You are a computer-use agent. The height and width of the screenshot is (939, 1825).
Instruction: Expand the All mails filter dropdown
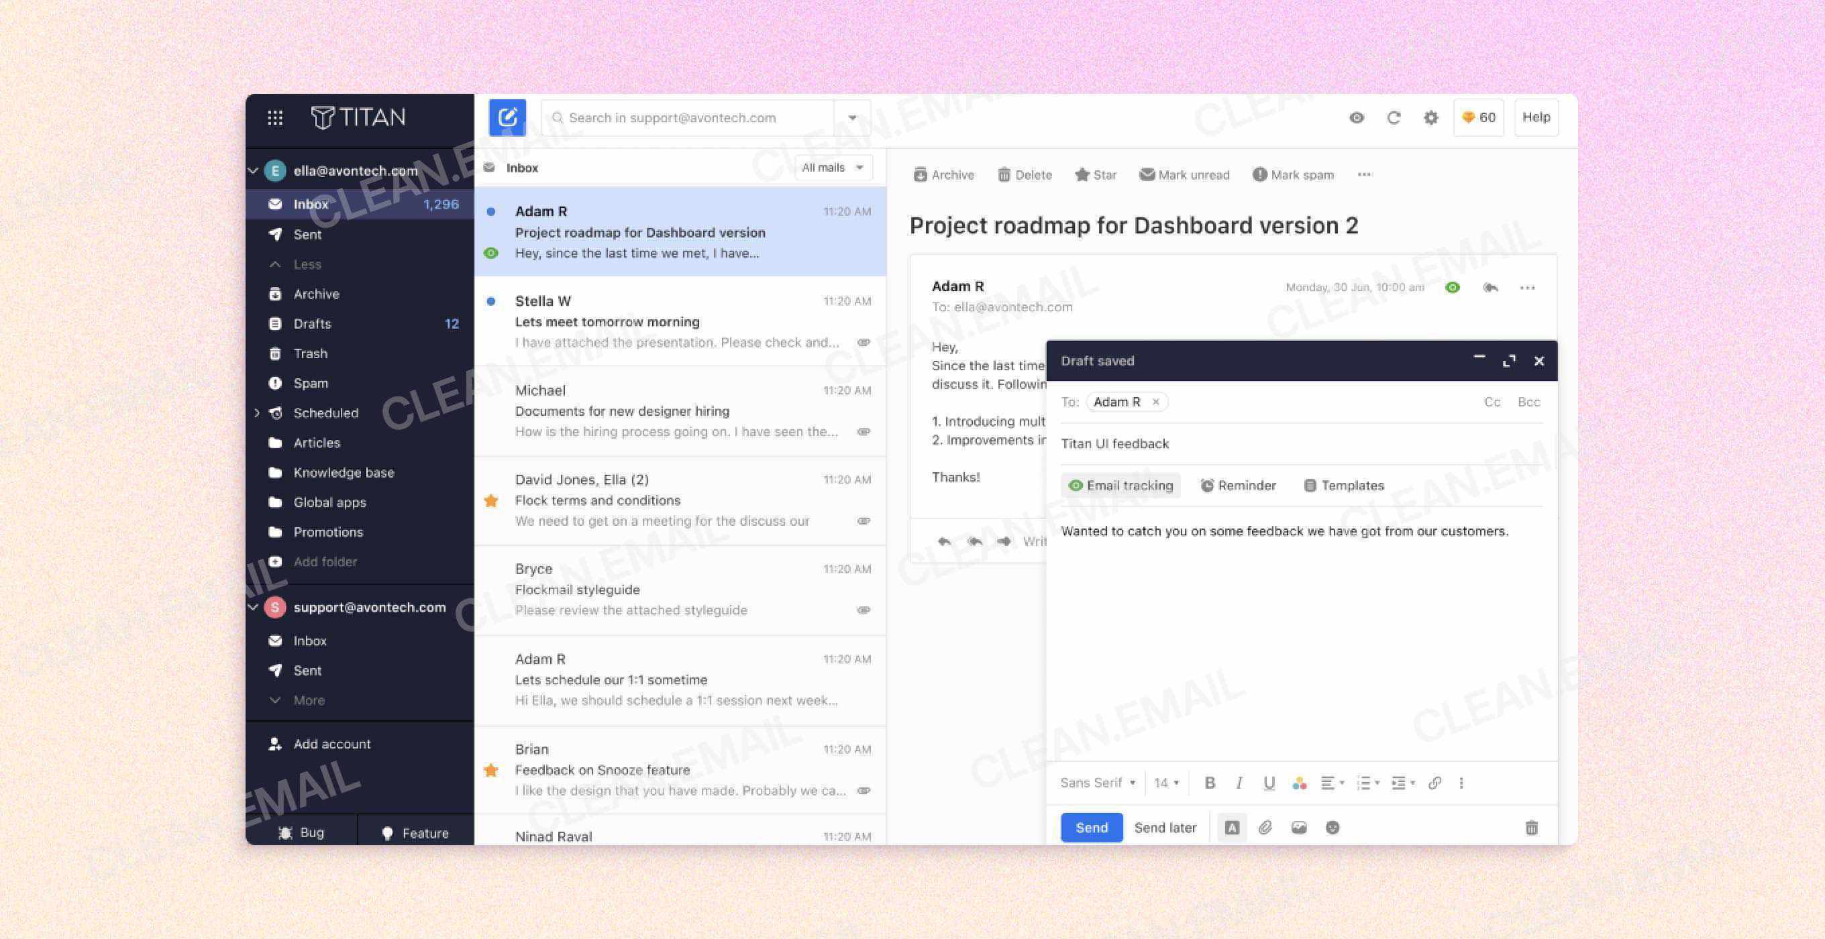[x=833, y=167]
